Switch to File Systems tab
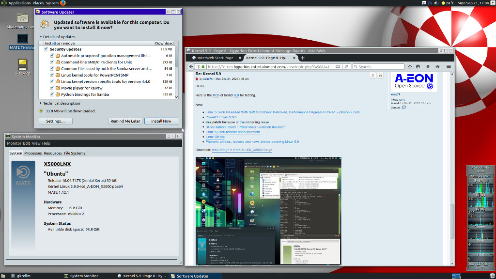The image size is (496, 279). coord(75,153)
